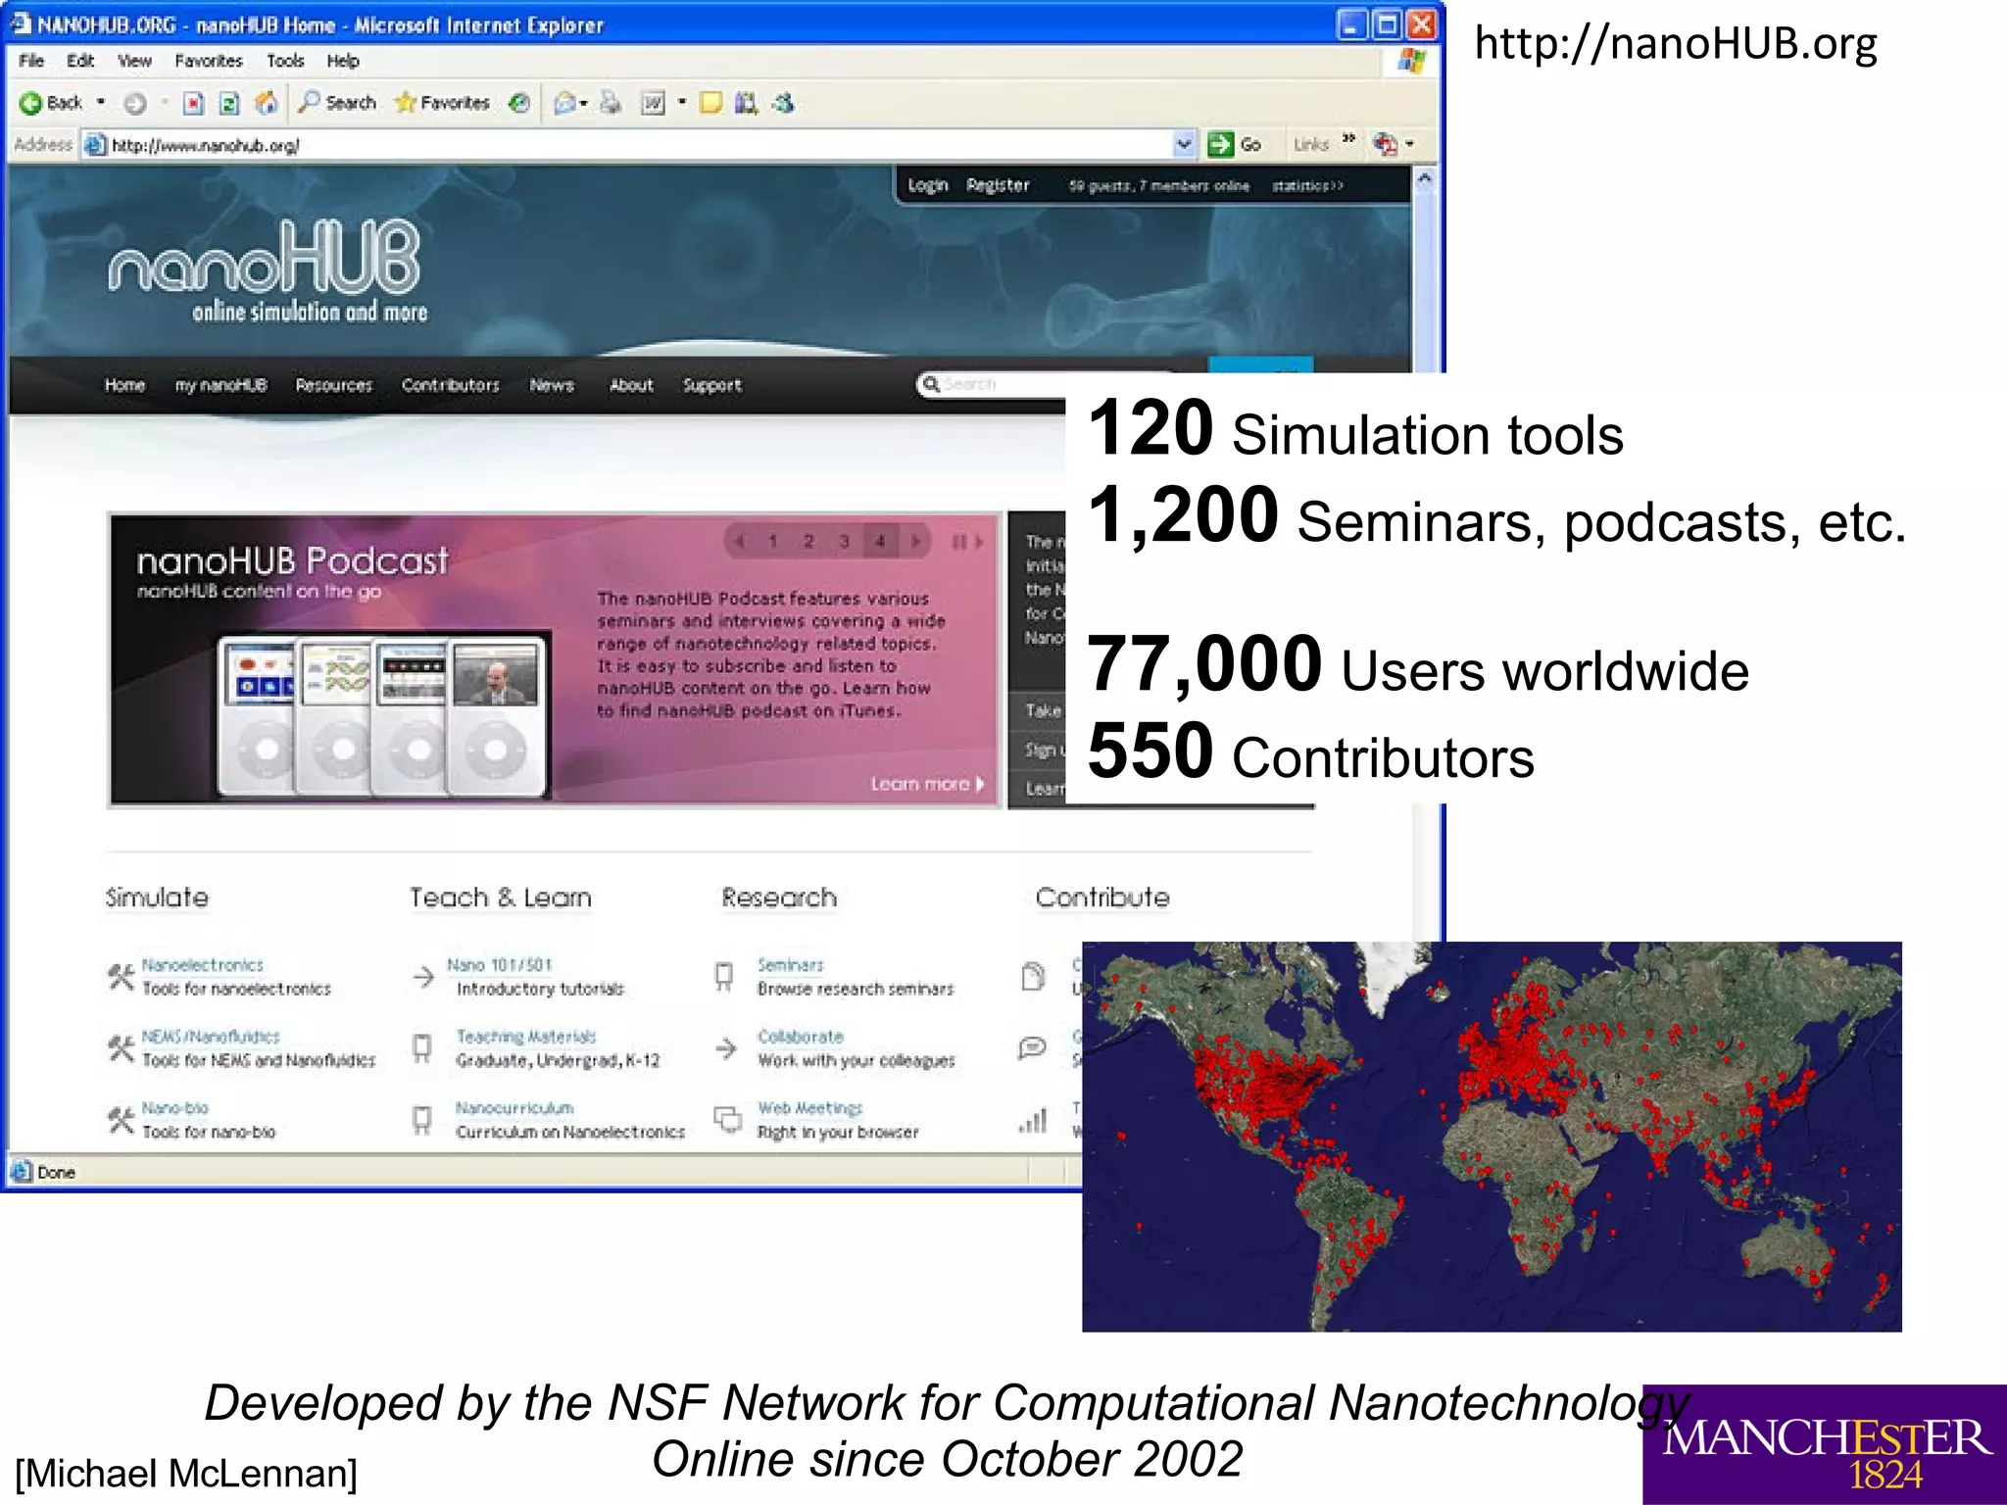Open the Resources nav tab
The width and height of the screenshot is (2007, 1505).
click(334, 385)
